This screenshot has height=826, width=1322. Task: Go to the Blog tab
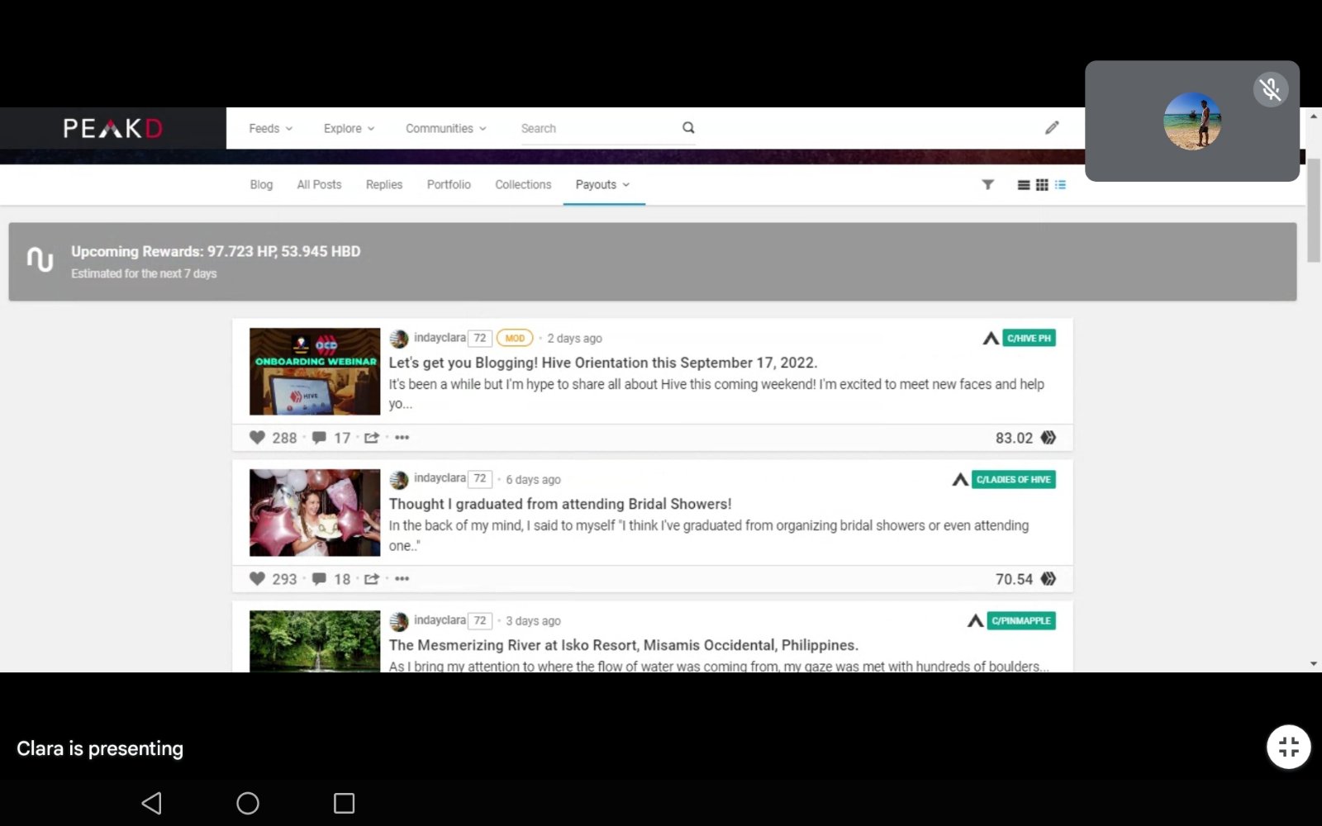(x=261, y=184)
